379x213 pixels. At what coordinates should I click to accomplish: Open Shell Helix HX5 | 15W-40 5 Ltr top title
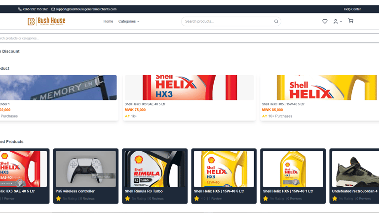(x=283, y=104)
